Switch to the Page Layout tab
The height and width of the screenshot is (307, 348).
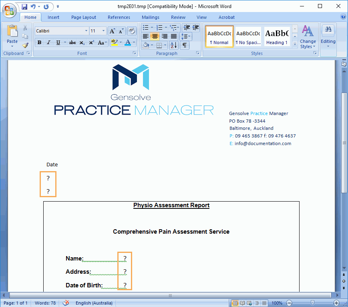pos(84,17)
